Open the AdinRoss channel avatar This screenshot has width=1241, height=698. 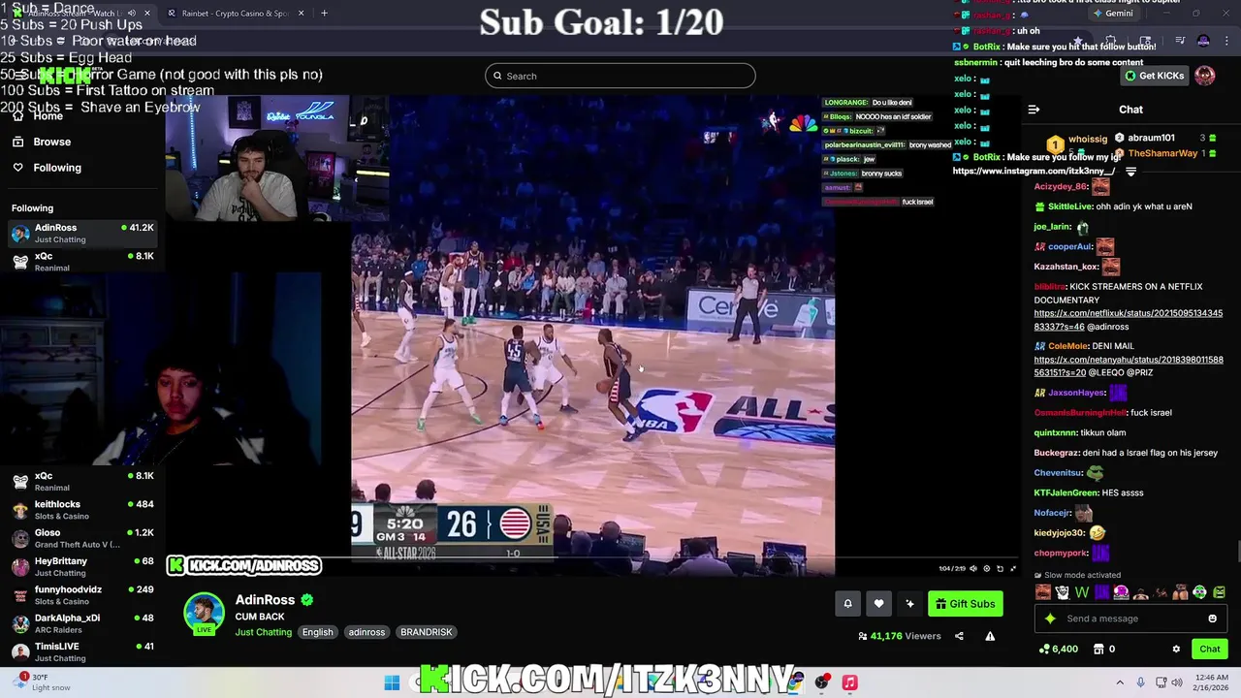[x=205, y=613]
